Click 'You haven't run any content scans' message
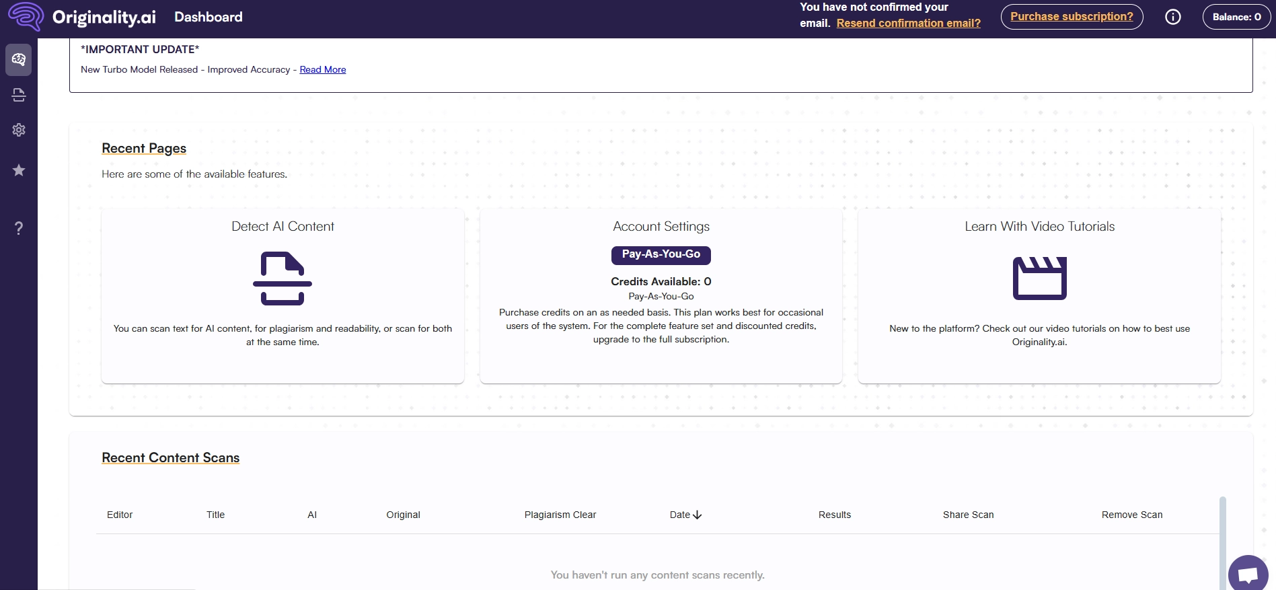The height and width of the screenshot is (590, 1276). [x=658, y=575]
